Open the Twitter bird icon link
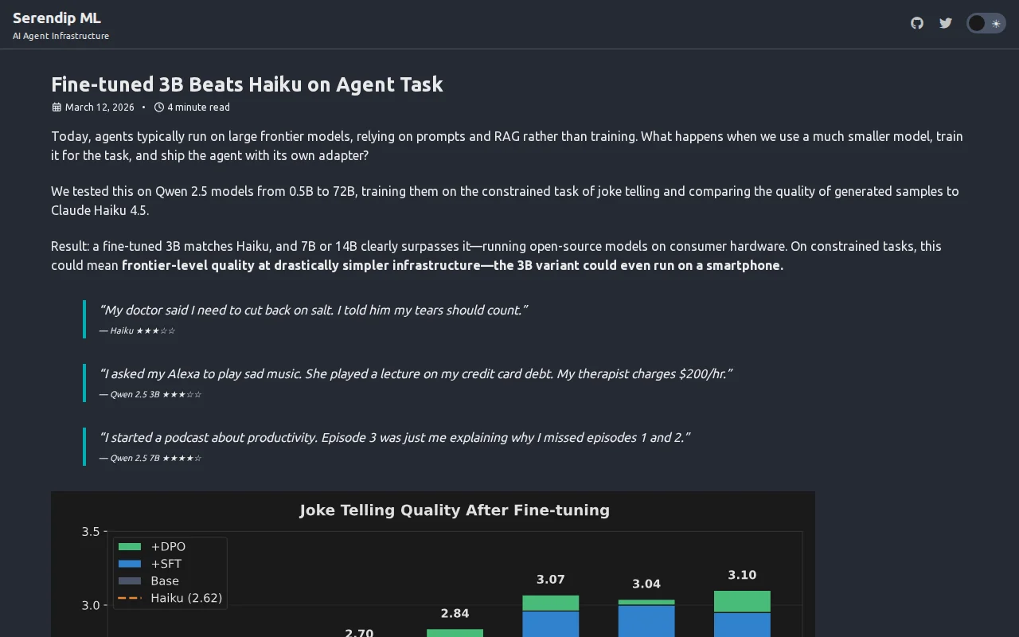This screenshot has width=1019, height=637. point(946,23)
